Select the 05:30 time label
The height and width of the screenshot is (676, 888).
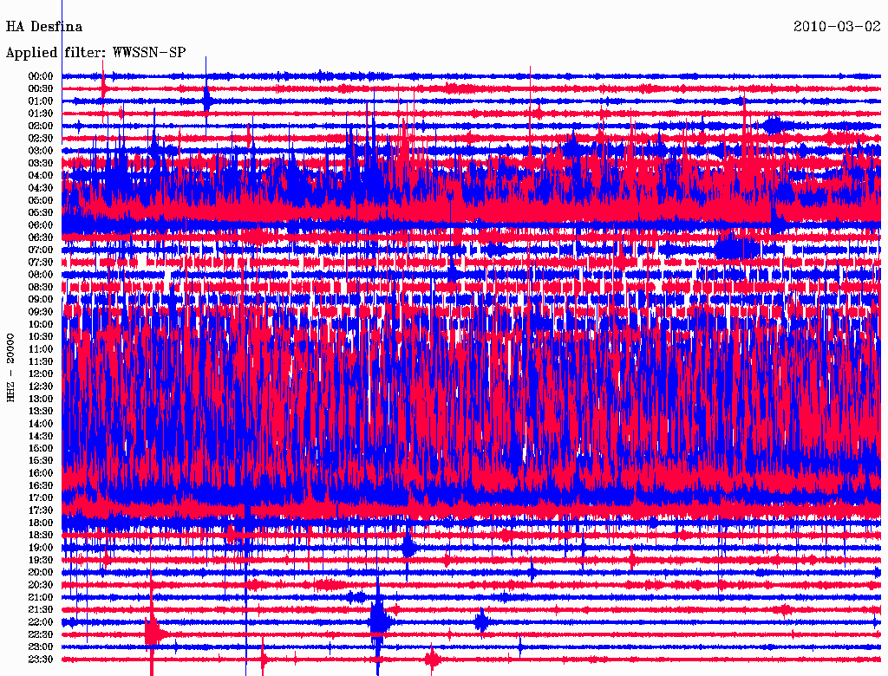pyautogui.click(x=41, y=213)
